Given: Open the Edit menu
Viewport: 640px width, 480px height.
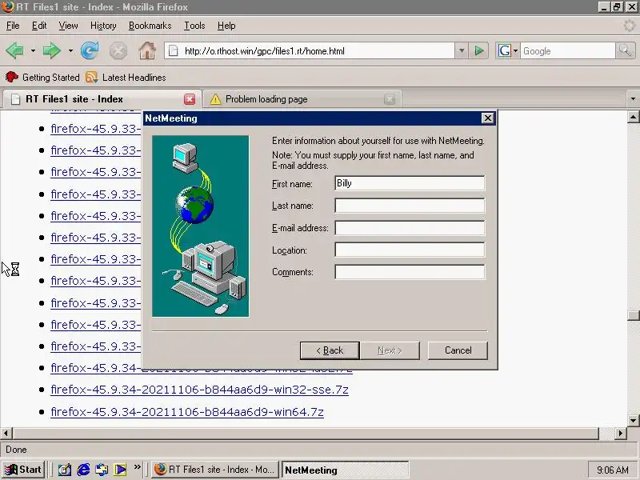Looking at the screenshot, I should tap(39, 26).
